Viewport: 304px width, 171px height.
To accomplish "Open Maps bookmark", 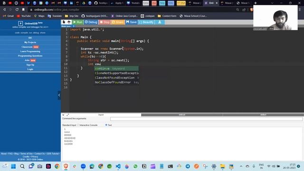I will 39,16.
